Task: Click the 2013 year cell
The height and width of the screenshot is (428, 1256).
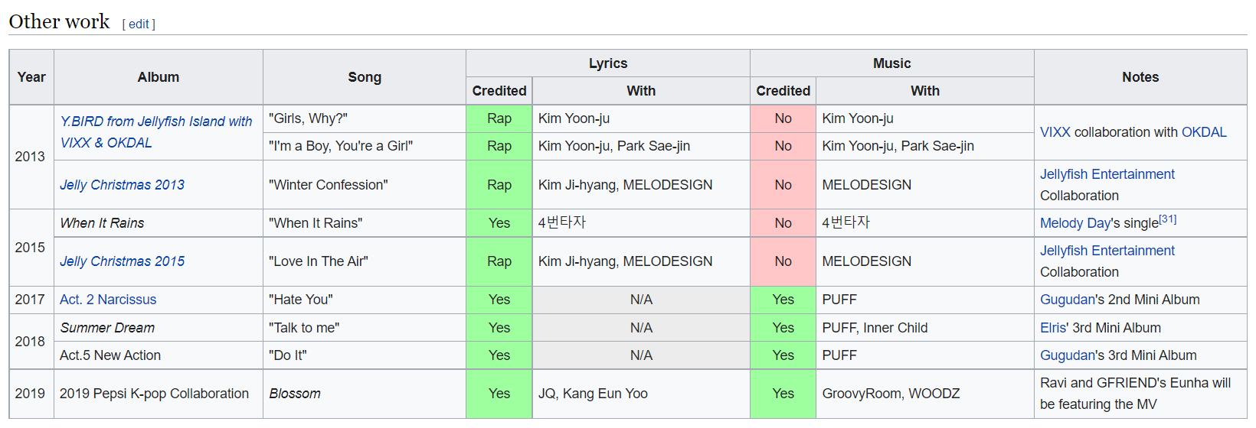Action: point(31,157)
